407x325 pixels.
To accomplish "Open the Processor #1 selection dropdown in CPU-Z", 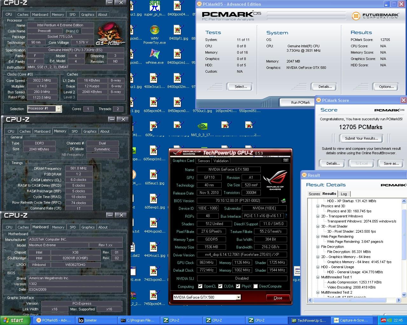I will [x=58, y=109].
